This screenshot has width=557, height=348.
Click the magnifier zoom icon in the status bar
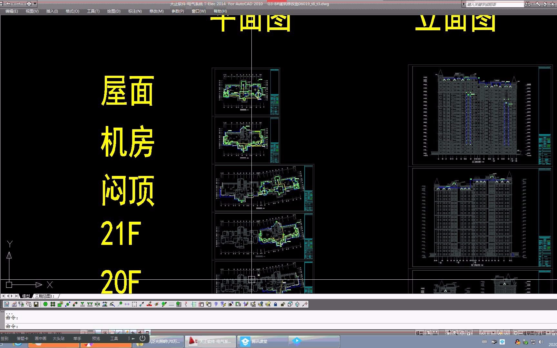455,333
